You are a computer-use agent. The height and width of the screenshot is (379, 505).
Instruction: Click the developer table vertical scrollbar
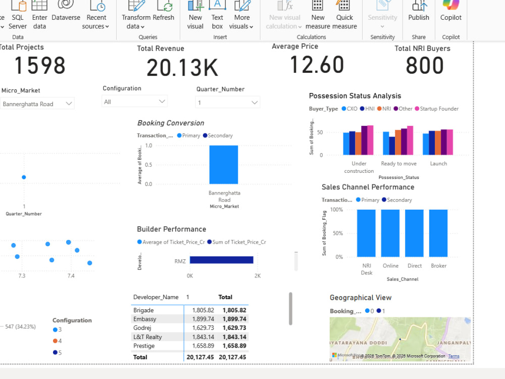click(290, 309)
